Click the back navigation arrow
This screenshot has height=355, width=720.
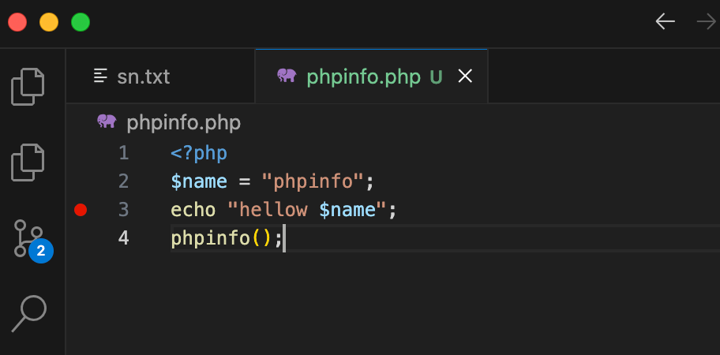(665, 21)
